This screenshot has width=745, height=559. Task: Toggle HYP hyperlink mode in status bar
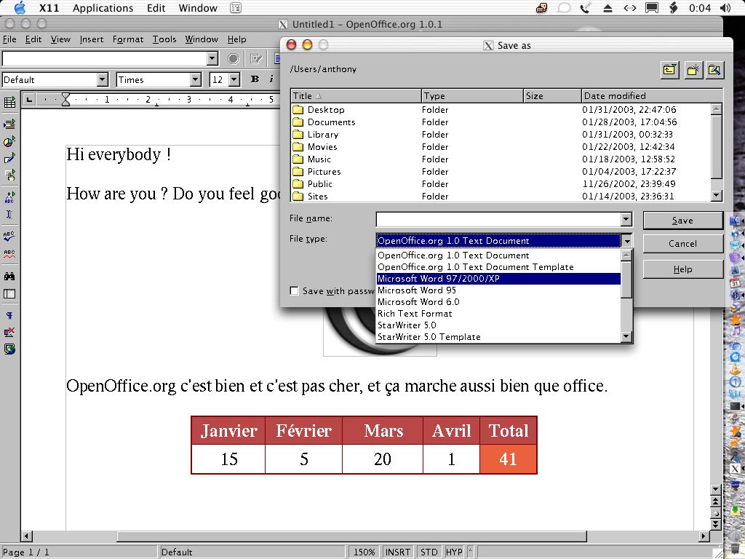[454, 552]
